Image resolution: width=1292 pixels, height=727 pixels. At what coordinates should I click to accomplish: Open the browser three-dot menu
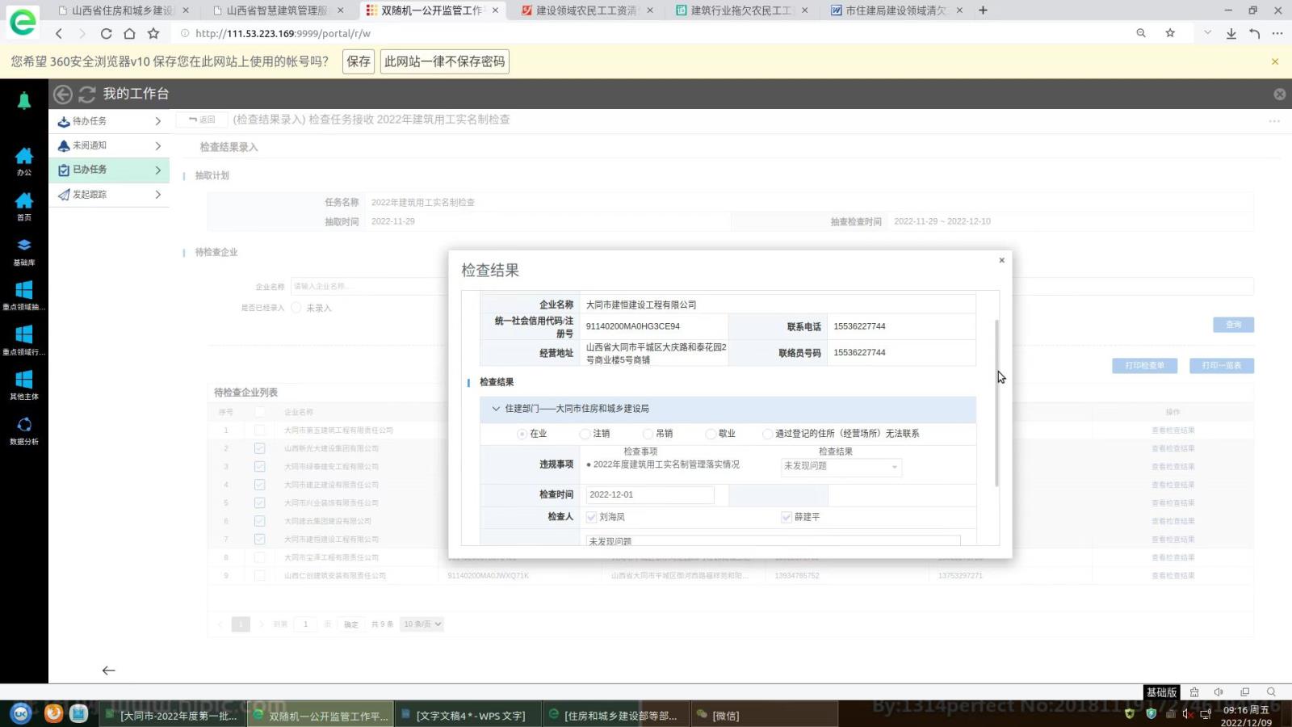[x=1277, y=33]
